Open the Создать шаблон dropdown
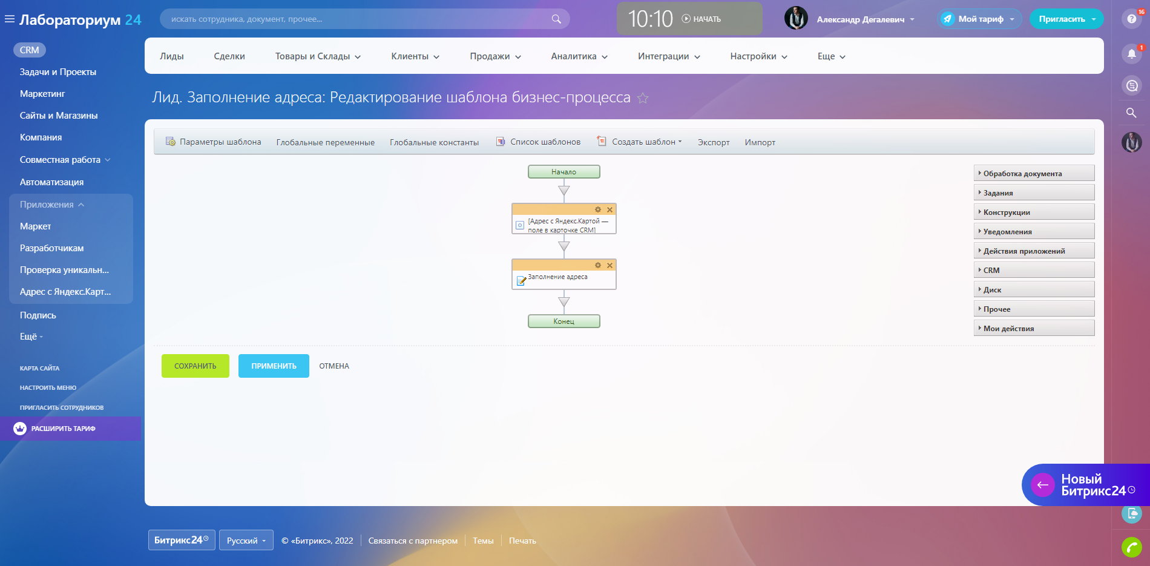This screenshot has height=566, width=1150. 640,142
